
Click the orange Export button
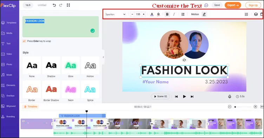point(233,5)
